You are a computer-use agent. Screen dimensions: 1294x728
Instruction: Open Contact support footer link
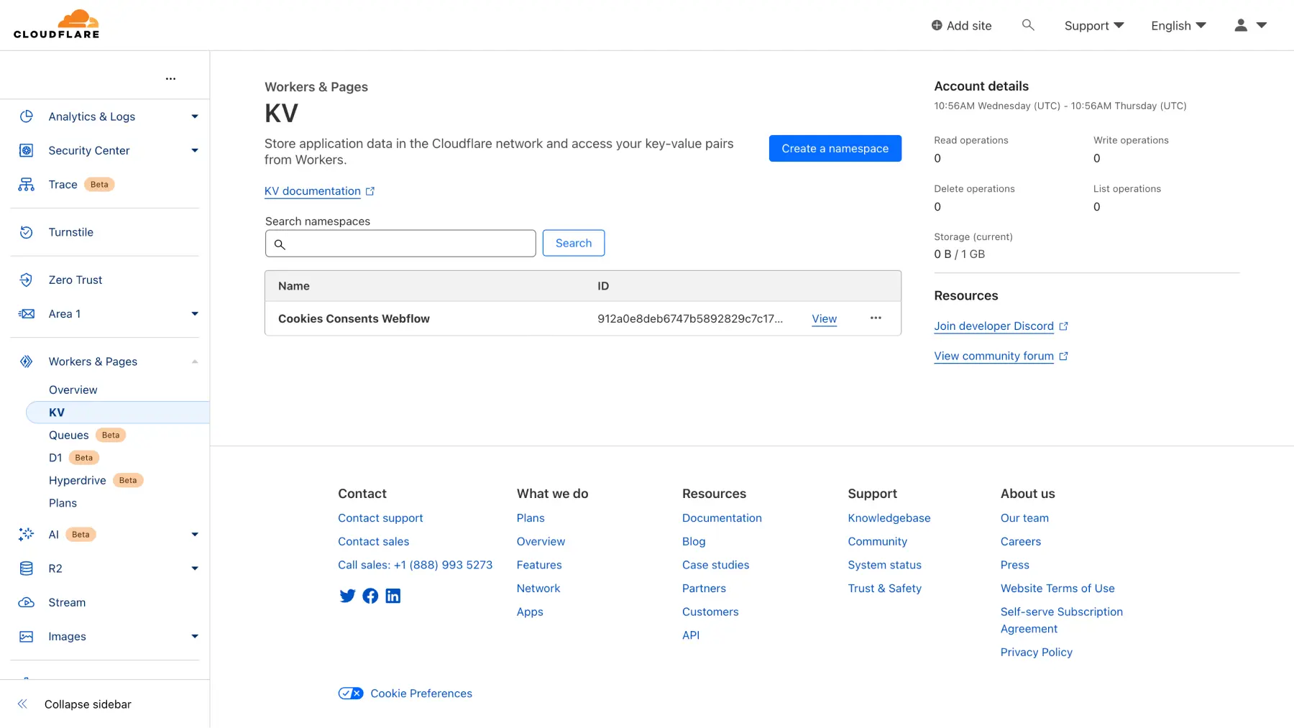[x=380, y=518]
